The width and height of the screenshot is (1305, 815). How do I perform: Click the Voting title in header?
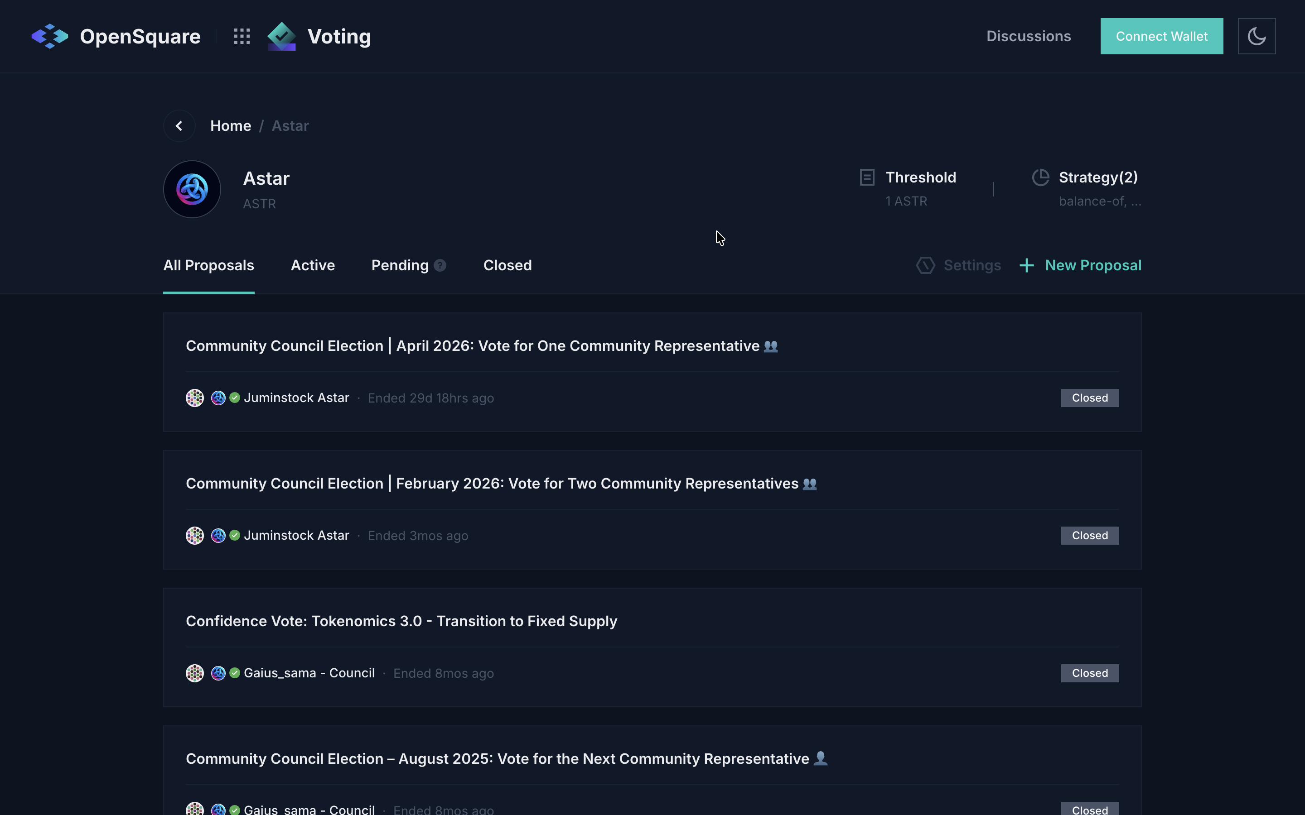pos(339,36)
